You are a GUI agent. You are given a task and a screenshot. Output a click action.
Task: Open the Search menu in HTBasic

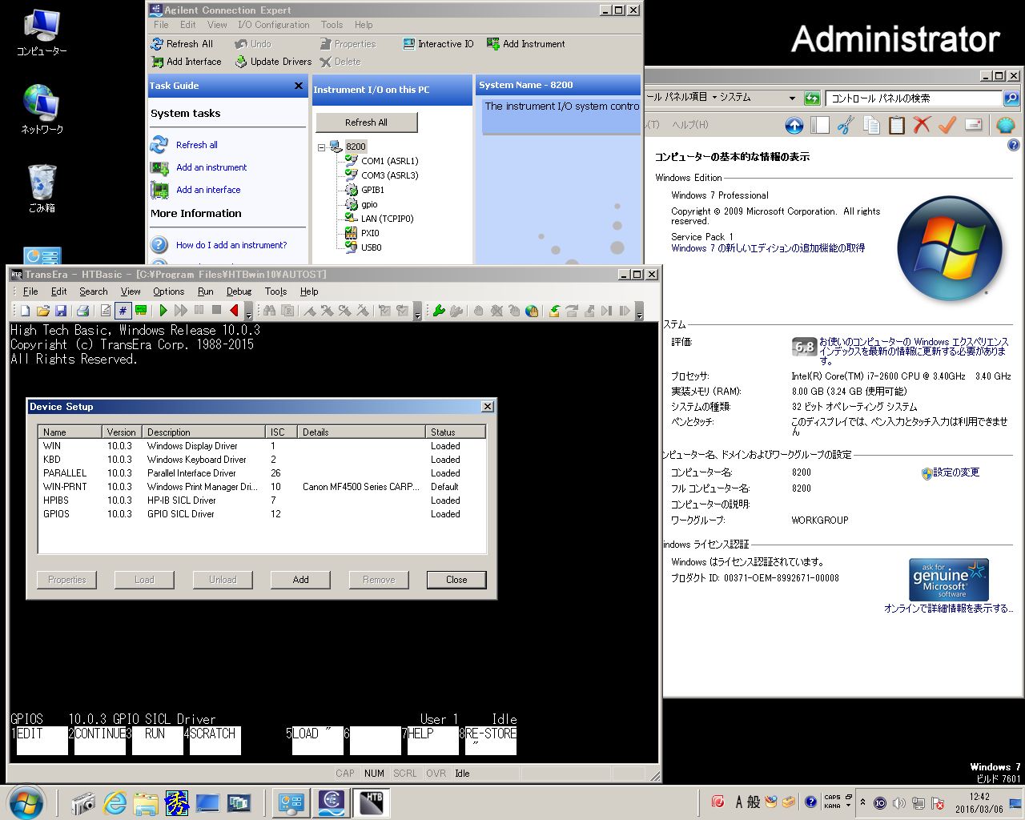(93, 291)
